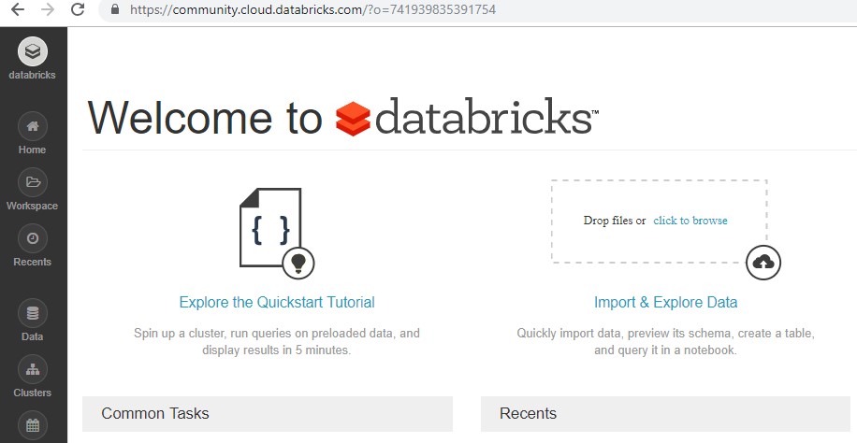This screenshot has height=443, width=857.
Task: Click the calendar icon at sidebar bottom
Action: pos(33,426)
